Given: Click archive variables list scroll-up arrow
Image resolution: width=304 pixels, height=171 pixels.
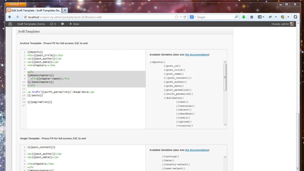Looking at the screenshot, I should tap(225, 62).
